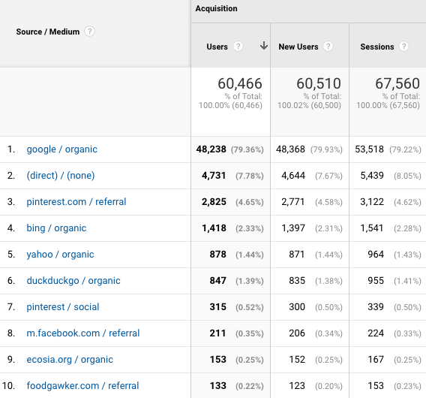
Task: Click new users value 206
Action: coord(297,333)
